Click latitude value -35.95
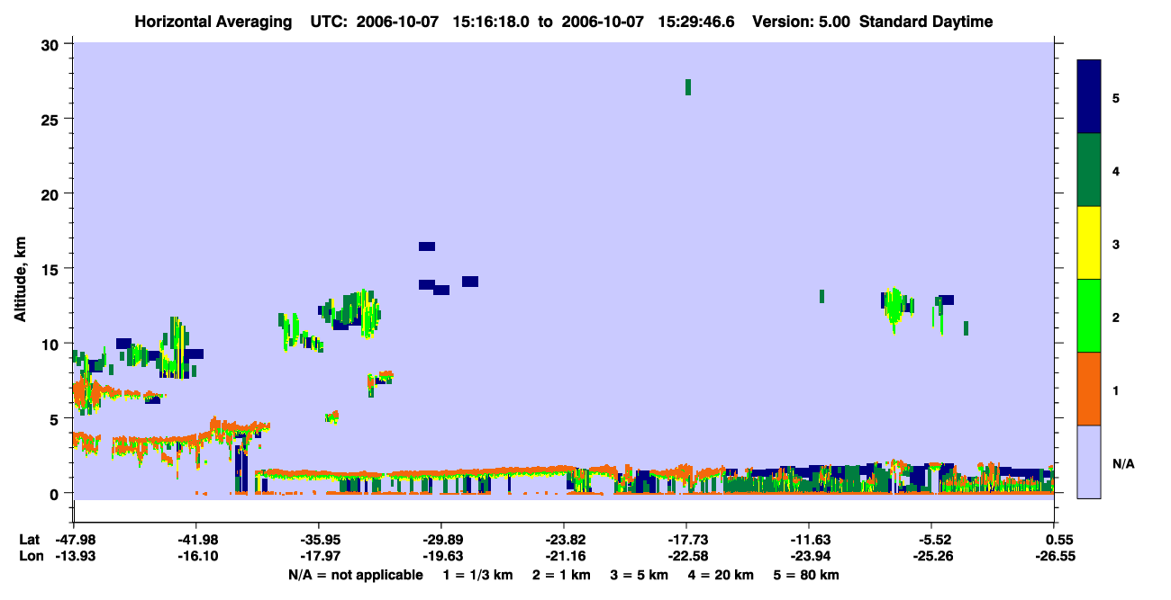1171x600 pixels. click(x=318, y=540)
